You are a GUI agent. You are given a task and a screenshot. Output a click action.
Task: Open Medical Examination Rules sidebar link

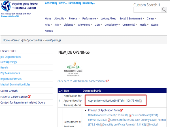pos(15,84)
